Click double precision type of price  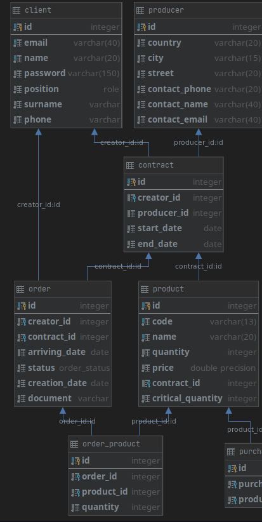tap(223, 368)
